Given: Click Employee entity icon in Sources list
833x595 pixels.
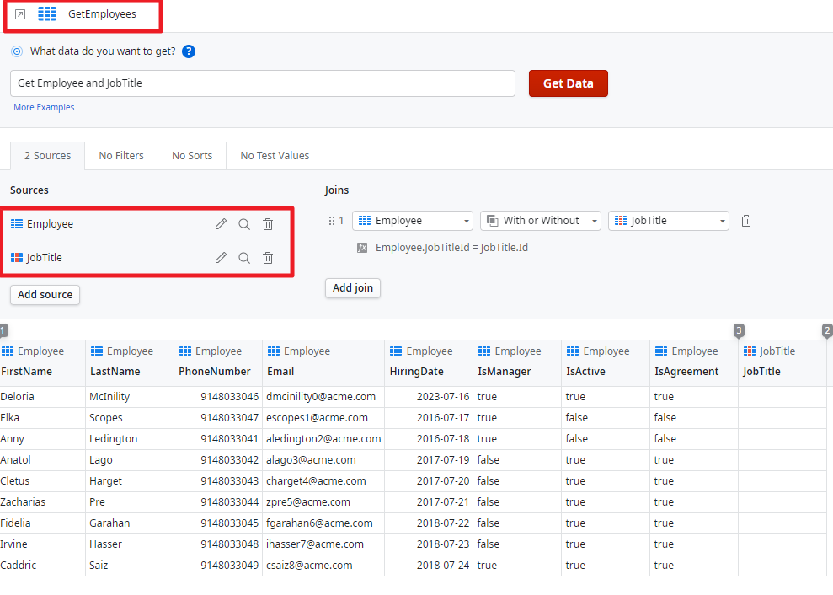Looking at the screenshot, I should [17, 224].
